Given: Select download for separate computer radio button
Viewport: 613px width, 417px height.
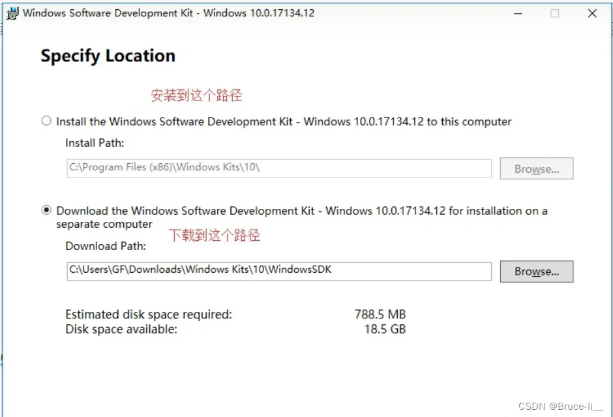Looking at the screenshot, I should [x=46, y=210].
